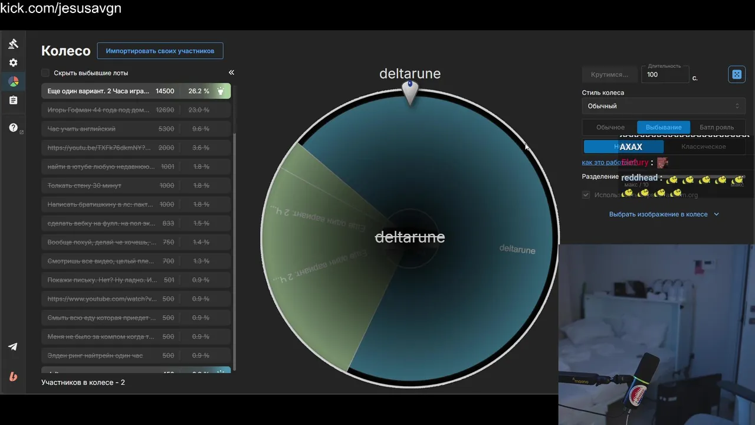Expand 'Выбрать изображение в колесе'
Image resolution: width=755 pixels, height=425 pixels.
point(664,214)
